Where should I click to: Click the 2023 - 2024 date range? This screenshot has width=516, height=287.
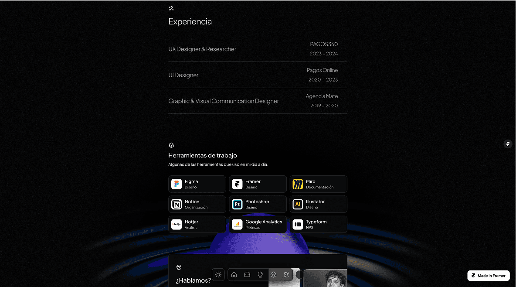pyautogui.click(x=324, y=54)
